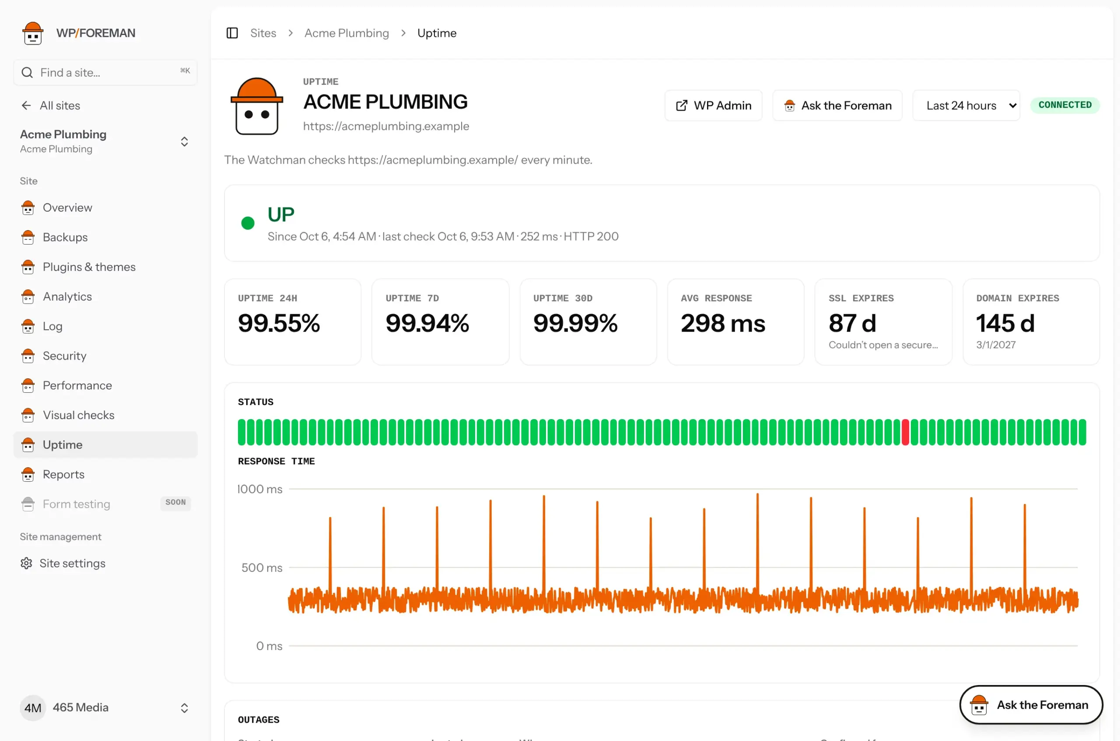Open the Analytics section
1120x741 pixels.
click(105, 296)
